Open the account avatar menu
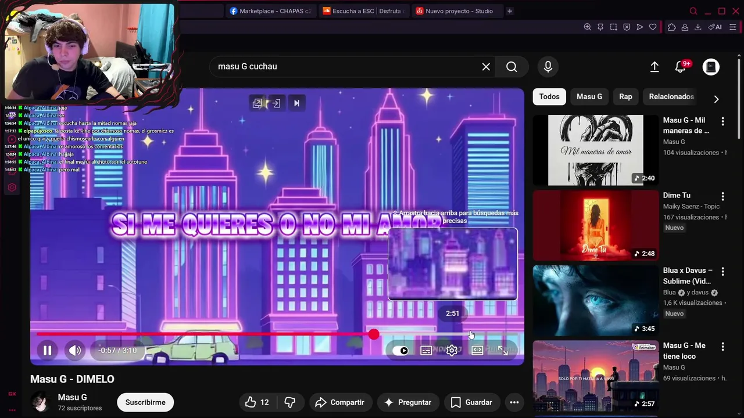The height and width of the screenshot is (418, 744). (711, 67)
